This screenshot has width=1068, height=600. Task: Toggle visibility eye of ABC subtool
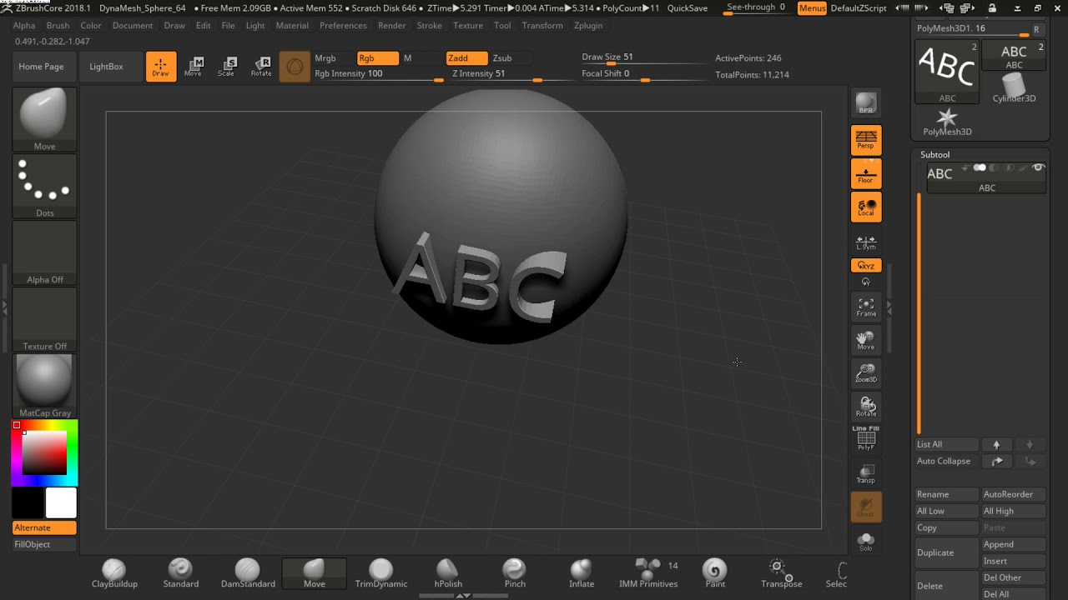(1038, 168)
